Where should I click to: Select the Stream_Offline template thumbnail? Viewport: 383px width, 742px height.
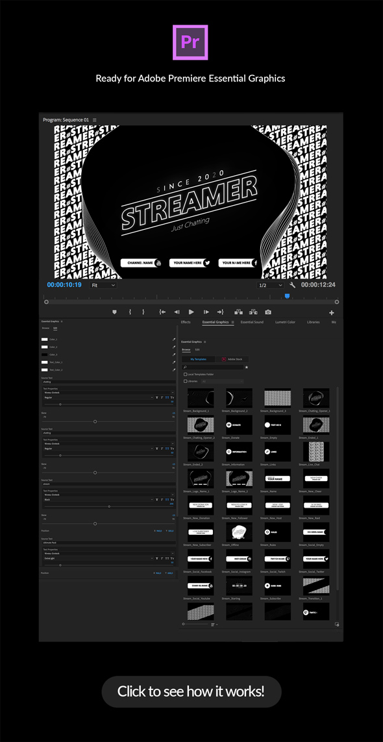239,532
